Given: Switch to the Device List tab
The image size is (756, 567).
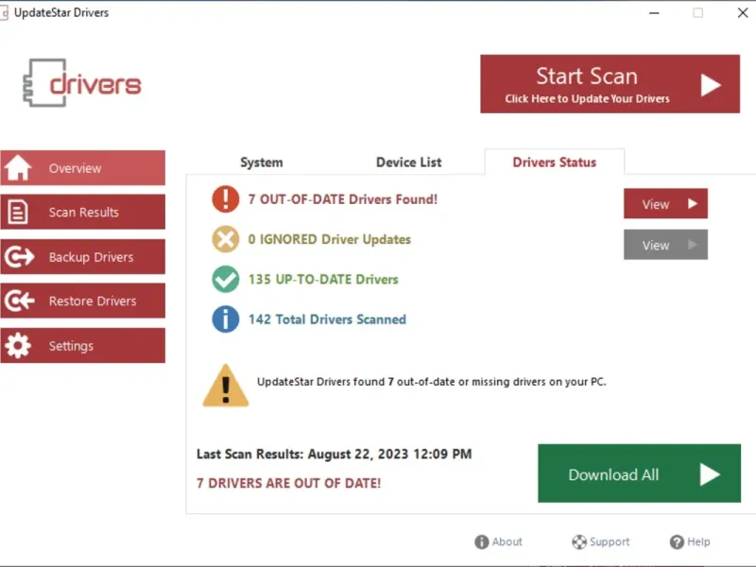Looking at the screenshot, I should [x=408, y=163].
